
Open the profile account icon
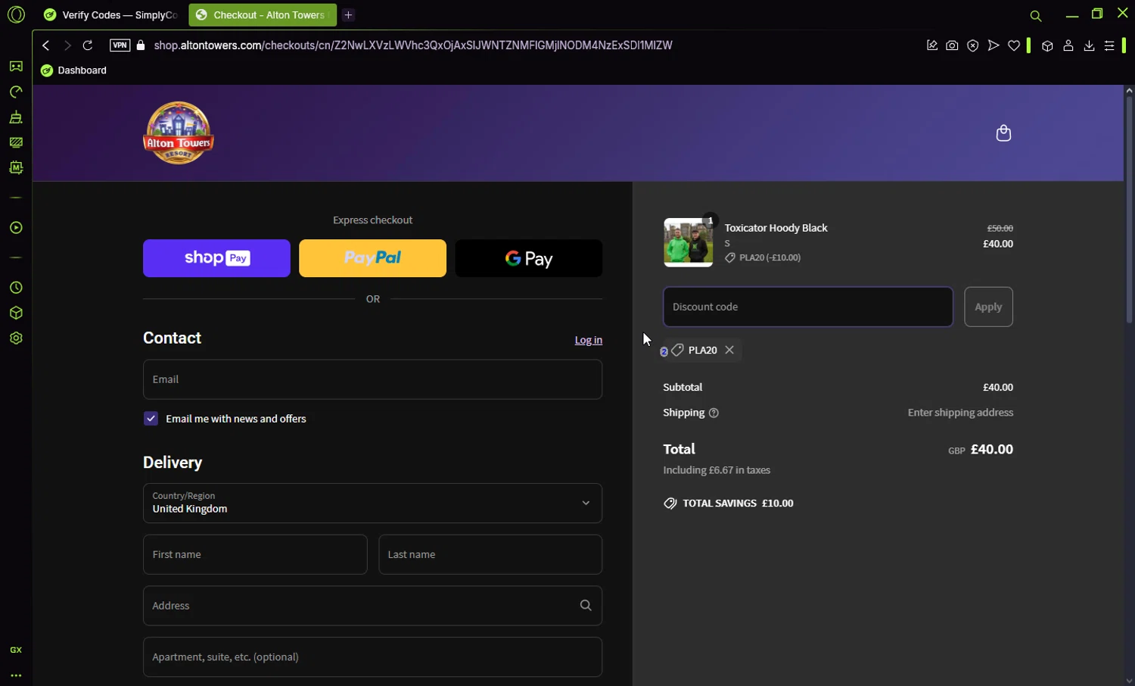click(x=1068, y=45)
